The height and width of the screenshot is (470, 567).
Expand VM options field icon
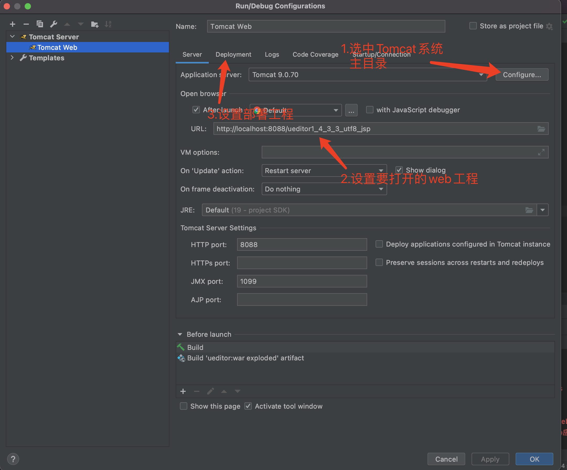point(541,152)
